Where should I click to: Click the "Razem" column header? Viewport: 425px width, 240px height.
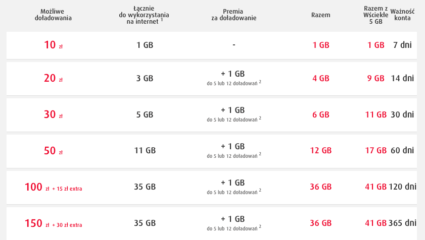click(321, 15)
